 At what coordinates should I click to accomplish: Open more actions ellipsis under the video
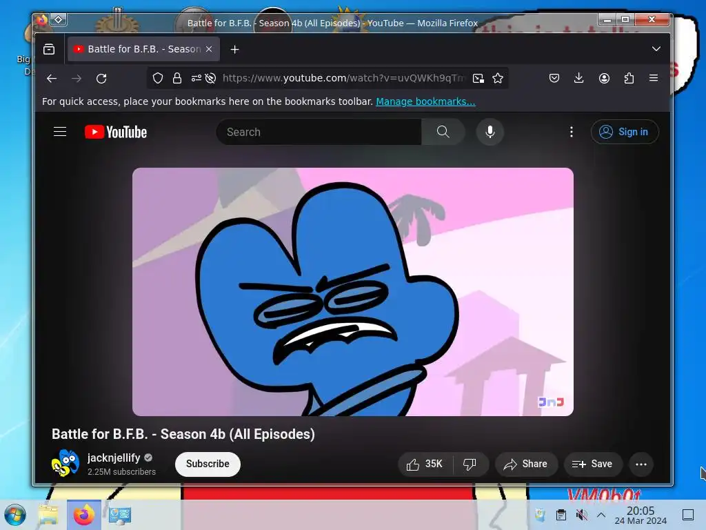click(641, 464)
